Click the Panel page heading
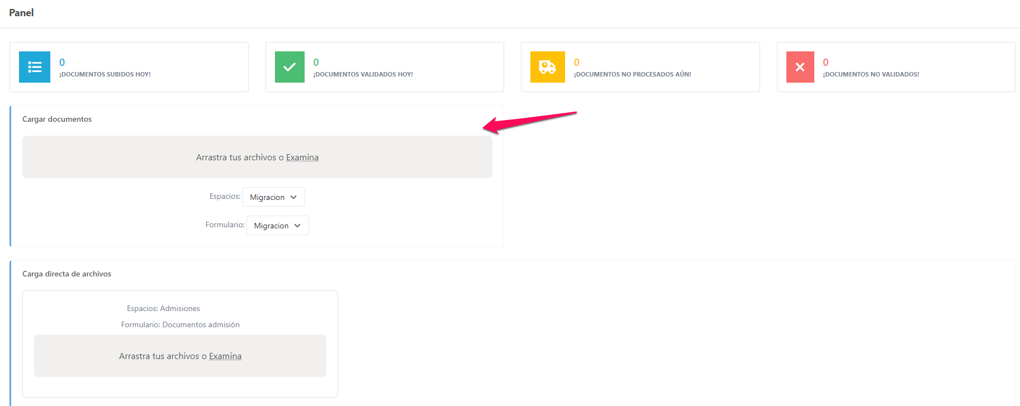1020x406 pixels. click(x=21, y=13)
